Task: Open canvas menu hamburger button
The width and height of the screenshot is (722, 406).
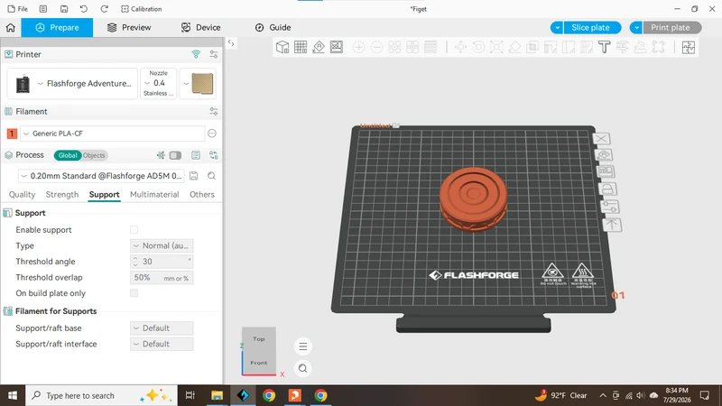Action: (303, 346)
